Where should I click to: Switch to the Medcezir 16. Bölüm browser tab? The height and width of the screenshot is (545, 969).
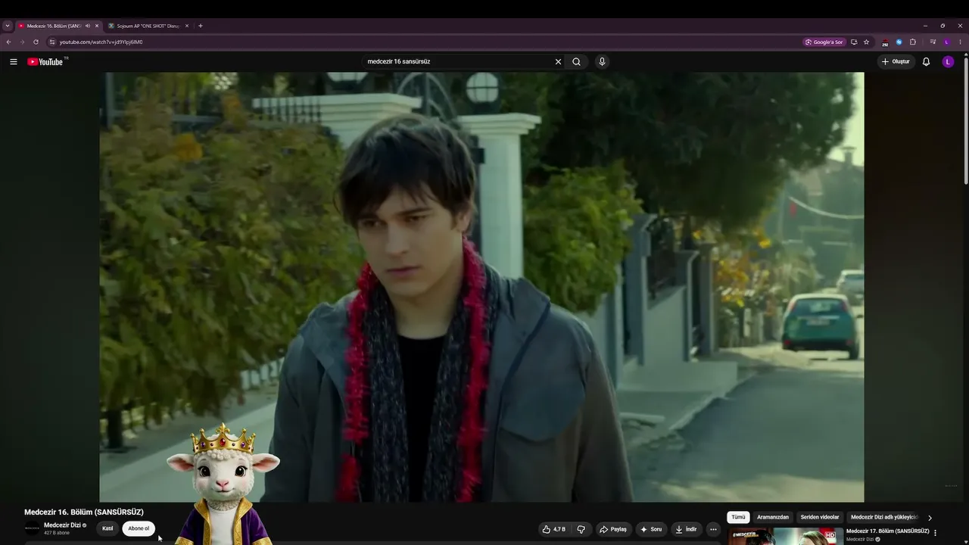click(x=53, y=26)
